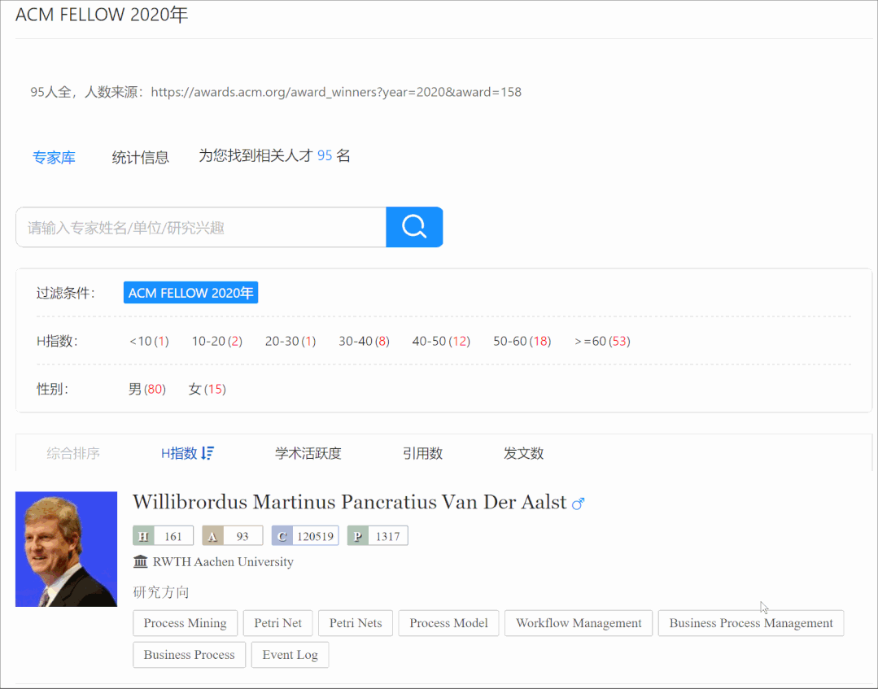Screen dimensions: 878x689
Task: Sort results by 学术活跃度
Action: (x=308, y=453)
